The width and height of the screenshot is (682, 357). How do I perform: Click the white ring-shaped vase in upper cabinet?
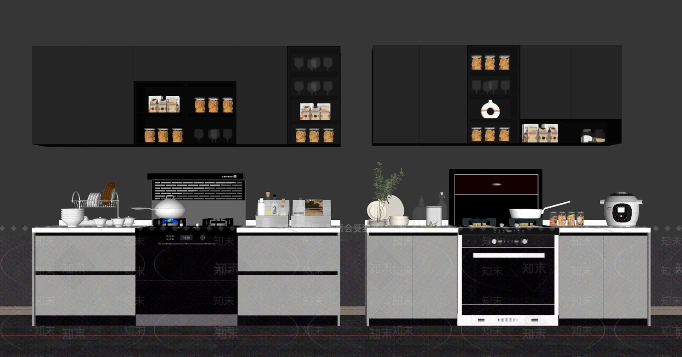[490, 109]
